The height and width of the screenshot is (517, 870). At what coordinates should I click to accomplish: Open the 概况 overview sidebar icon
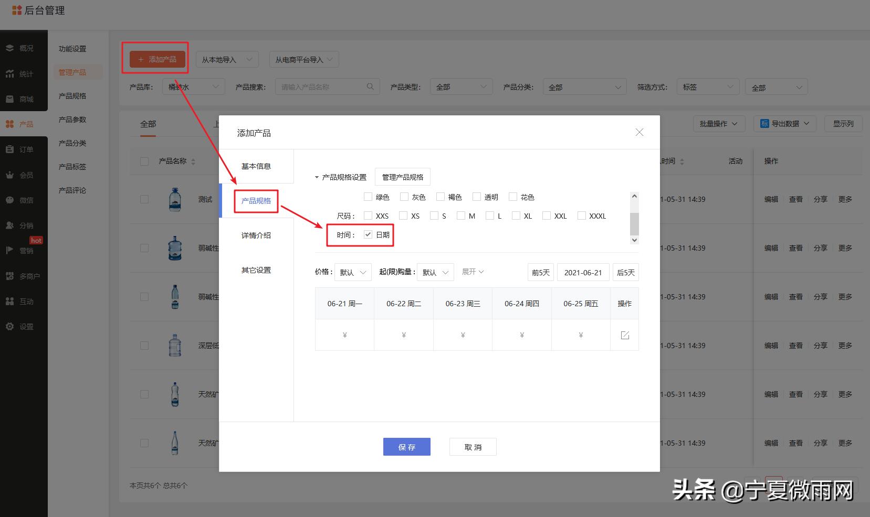tap(24, 47)
